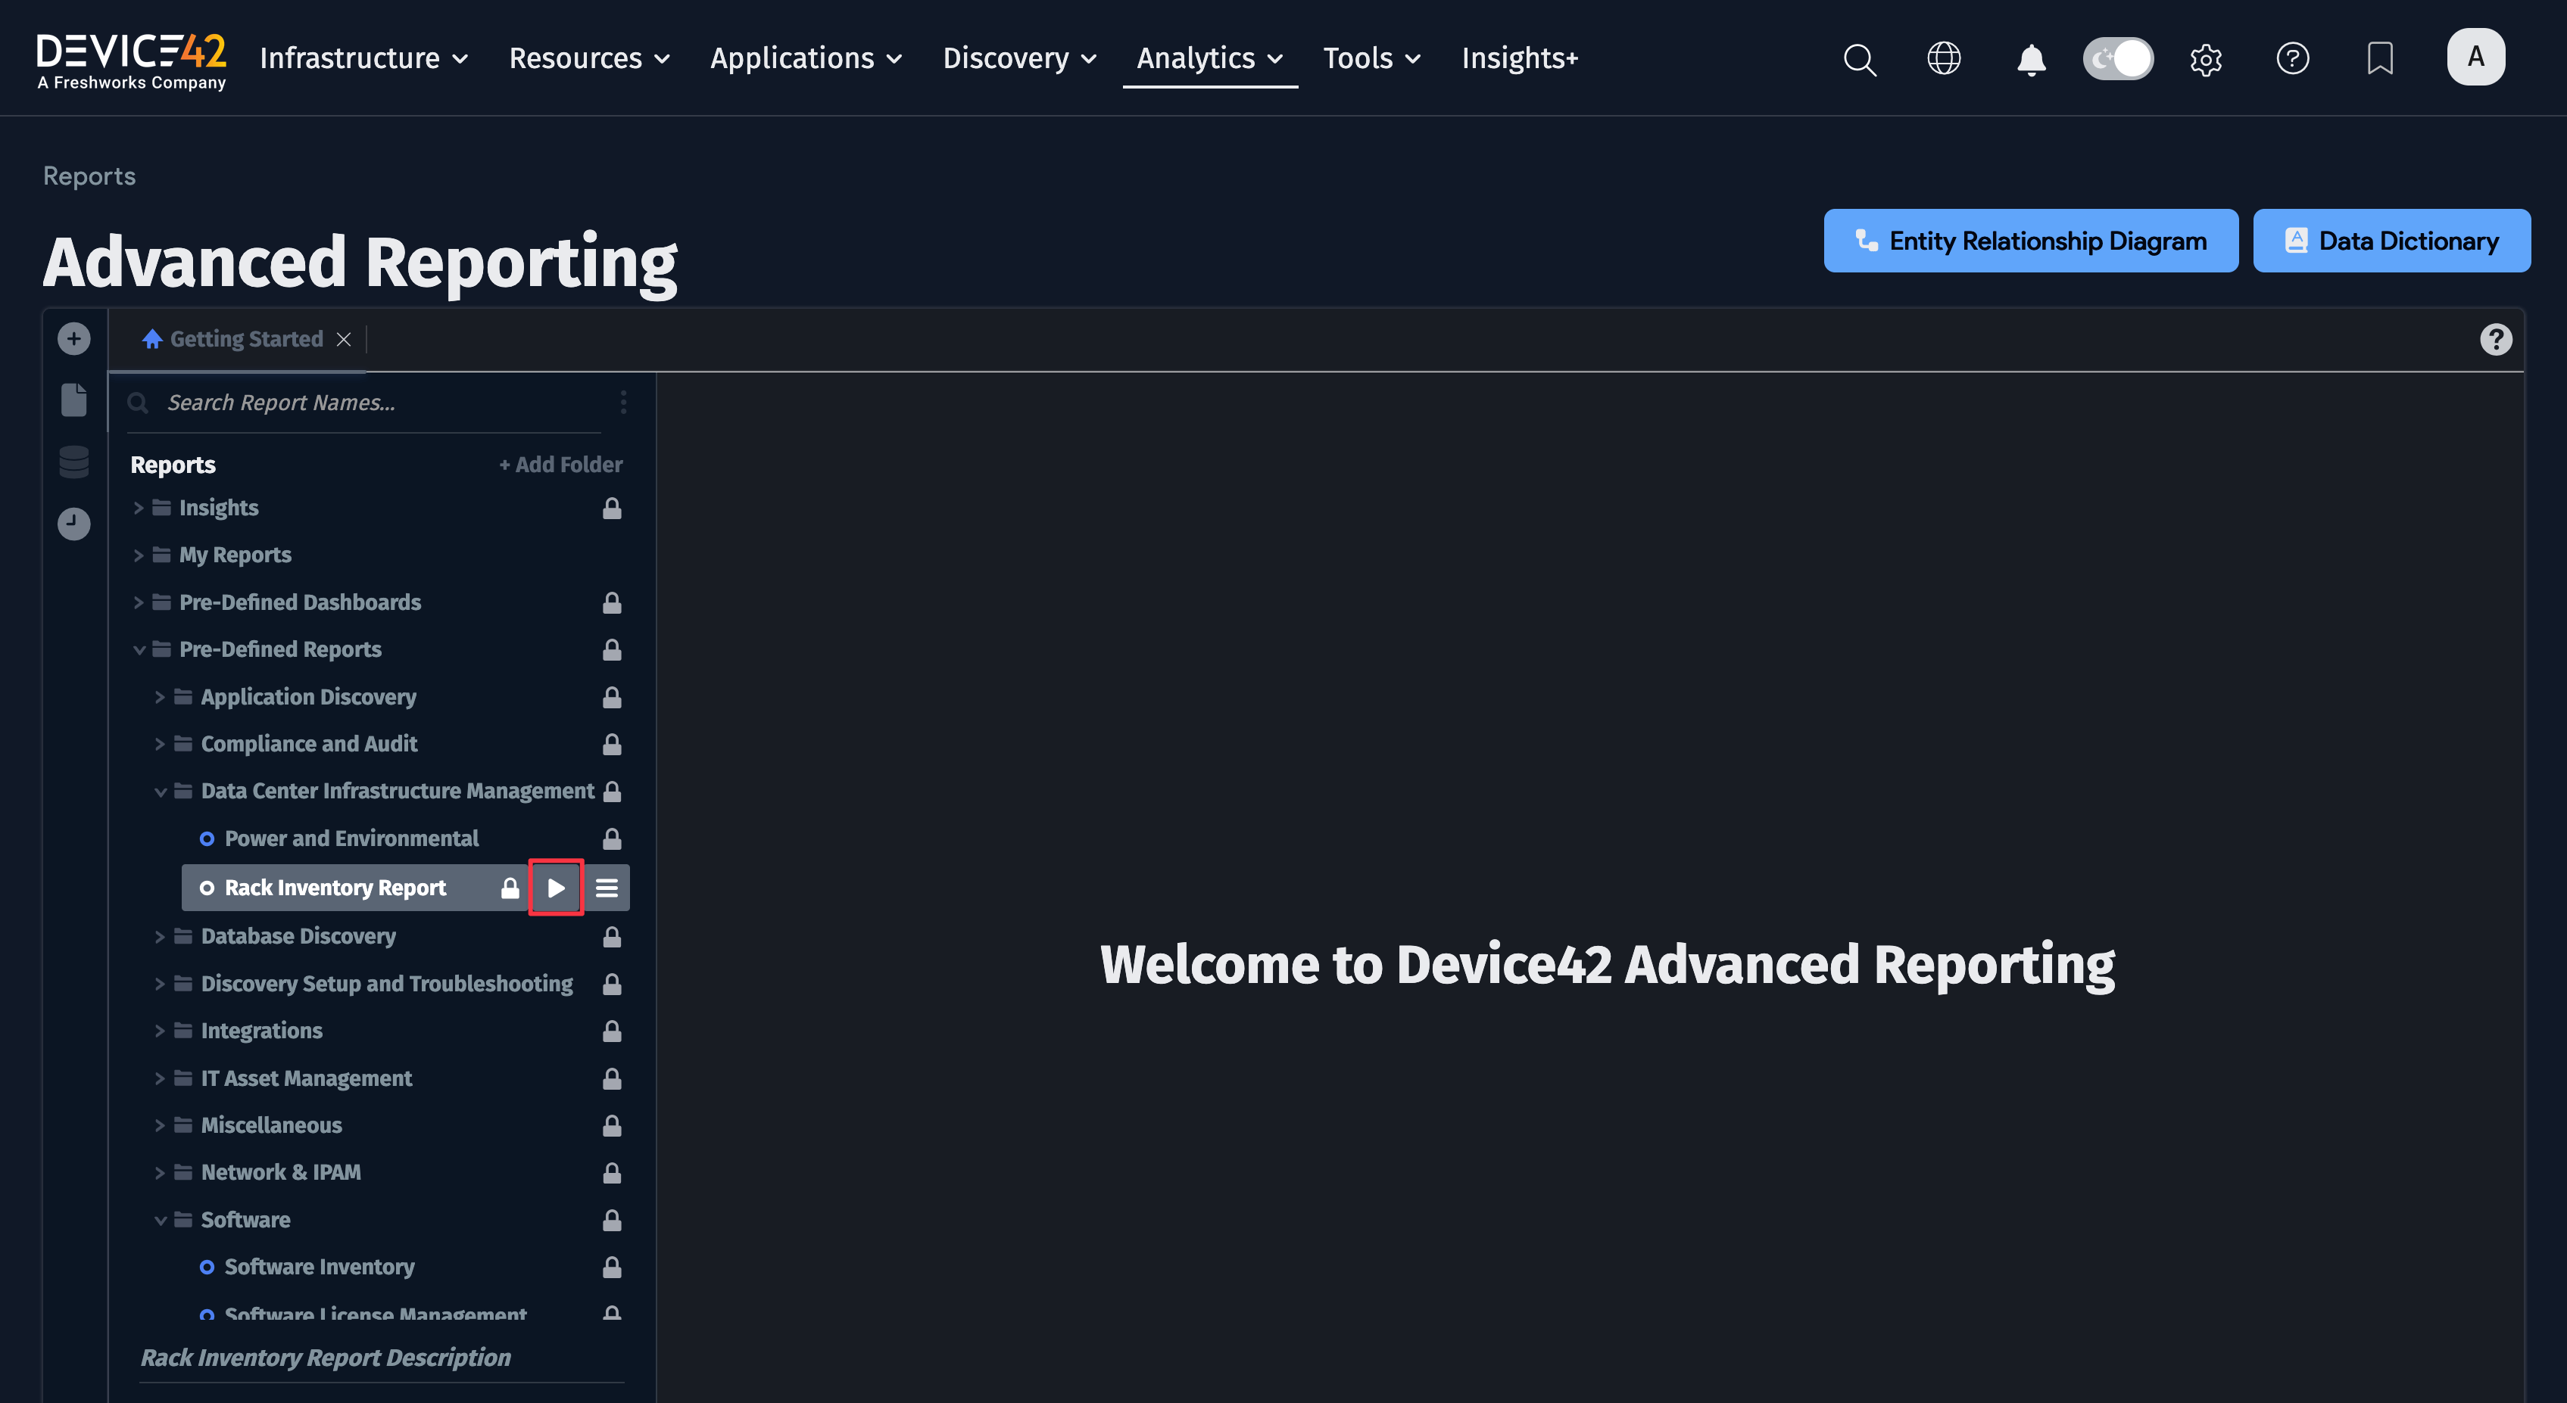Open the notifications bell

pyautogui.click(x=2031, y=59)
